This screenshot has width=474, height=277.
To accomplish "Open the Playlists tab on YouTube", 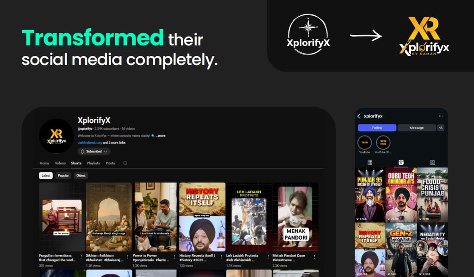I will click(93, 163).
